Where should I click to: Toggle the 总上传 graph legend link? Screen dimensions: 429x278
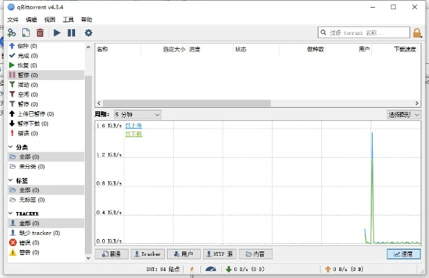[133, 125]
